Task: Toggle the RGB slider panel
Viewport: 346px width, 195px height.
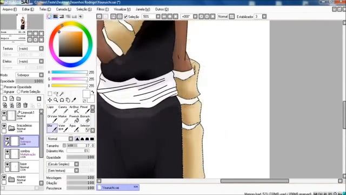Action: coord(56,17)
